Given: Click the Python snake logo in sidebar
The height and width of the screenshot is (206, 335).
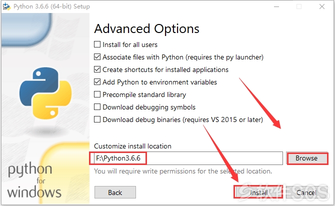Looking at the screenshot, I should [x=45, y=93].
